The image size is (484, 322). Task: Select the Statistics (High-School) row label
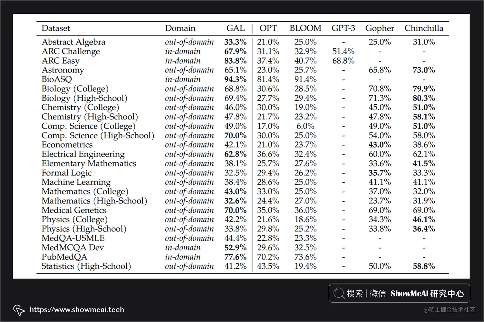coord(86,266)
